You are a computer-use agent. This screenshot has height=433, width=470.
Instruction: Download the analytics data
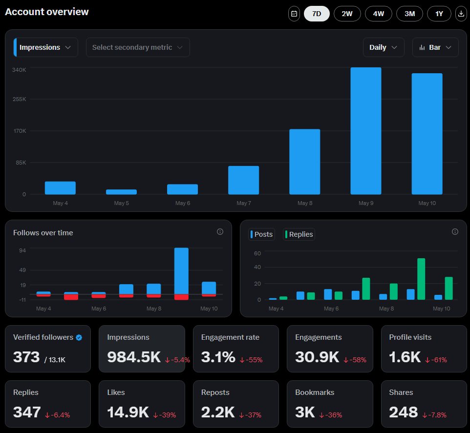461,14
